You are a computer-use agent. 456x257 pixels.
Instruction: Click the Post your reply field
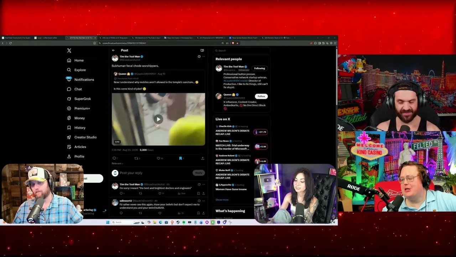pos(156,173)
